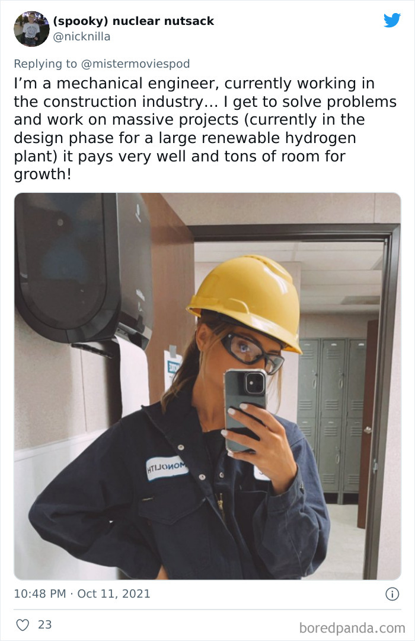Follow the @mistermoviespod mention link

(135, 64)
